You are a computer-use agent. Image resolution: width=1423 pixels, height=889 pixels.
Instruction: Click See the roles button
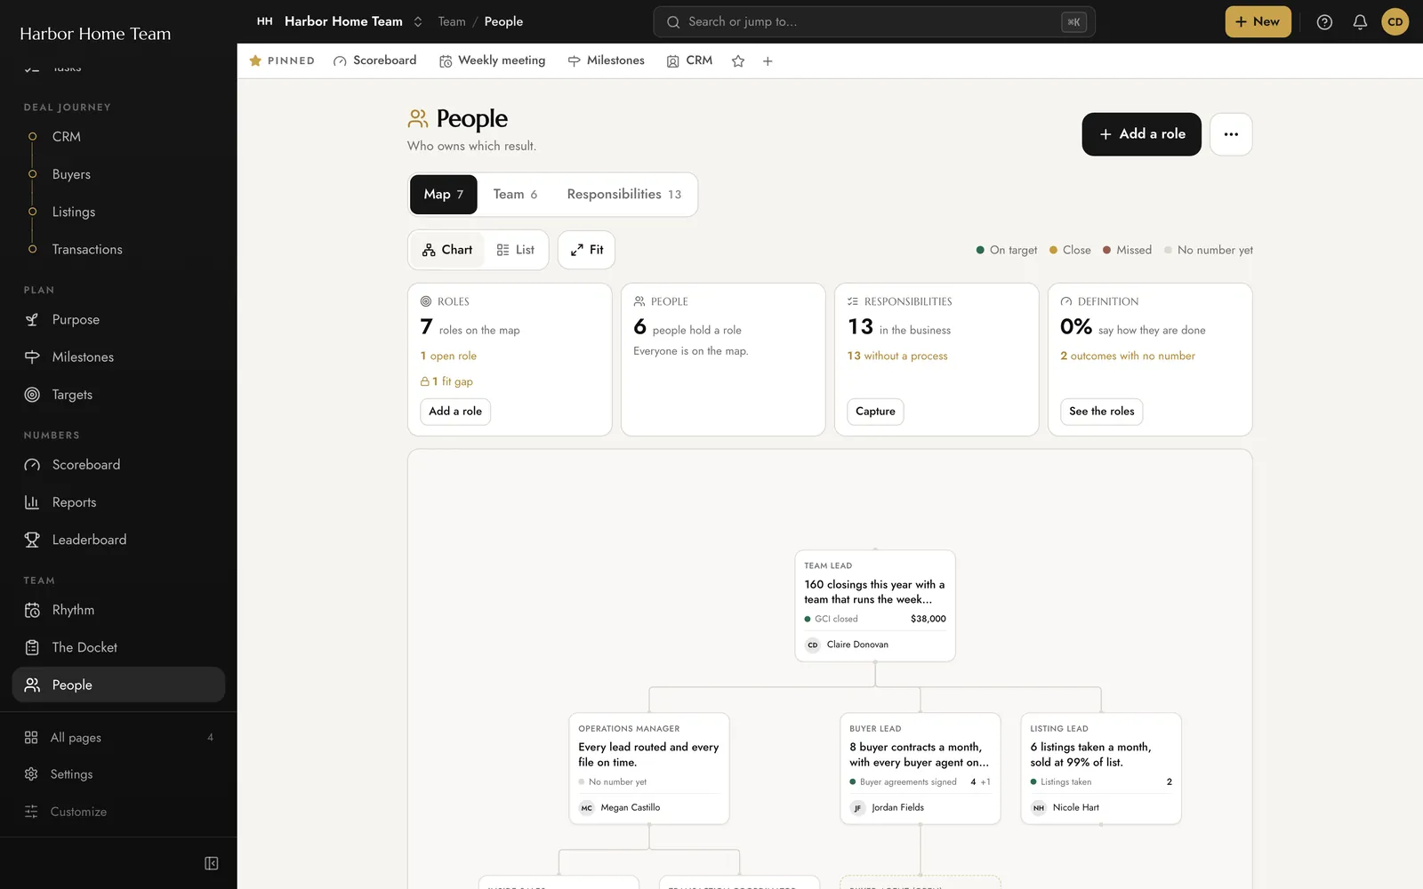pos(1101,412)
